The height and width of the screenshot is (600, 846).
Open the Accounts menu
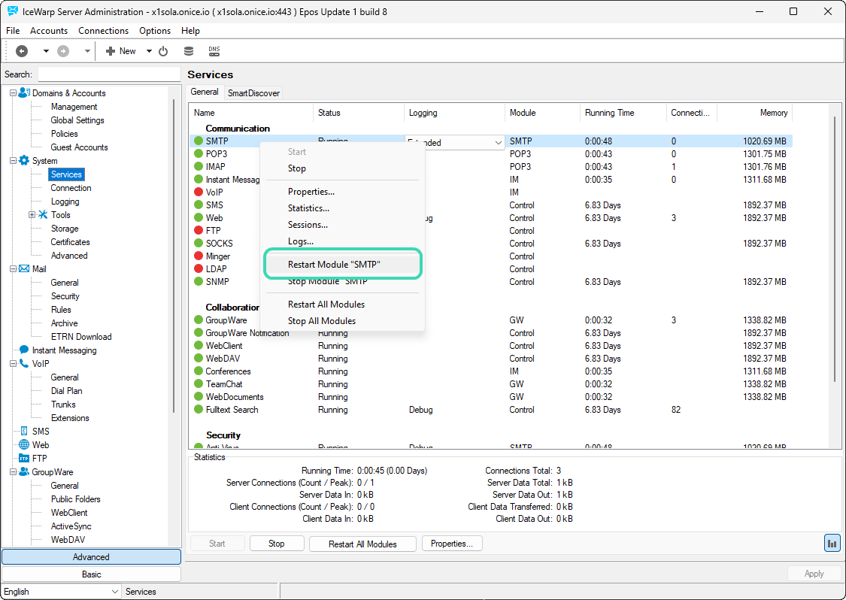(x=49, y=31)
